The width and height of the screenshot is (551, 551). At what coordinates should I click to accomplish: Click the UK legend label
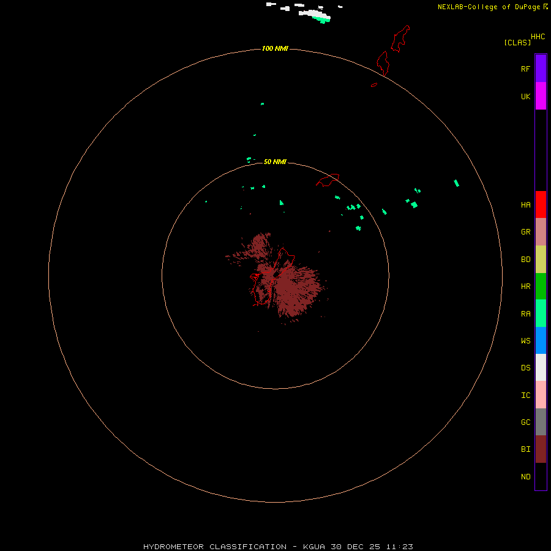(525, 96)
